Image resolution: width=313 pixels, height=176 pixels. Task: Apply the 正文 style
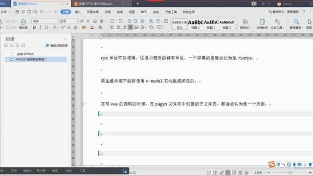coord(179,24)
